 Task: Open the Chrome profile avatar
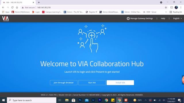pyautogui.click(x=176, y=7)
